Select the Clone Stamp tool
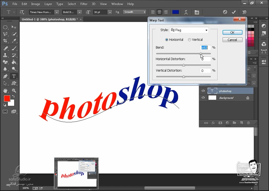269x191 pixels. 5,55
